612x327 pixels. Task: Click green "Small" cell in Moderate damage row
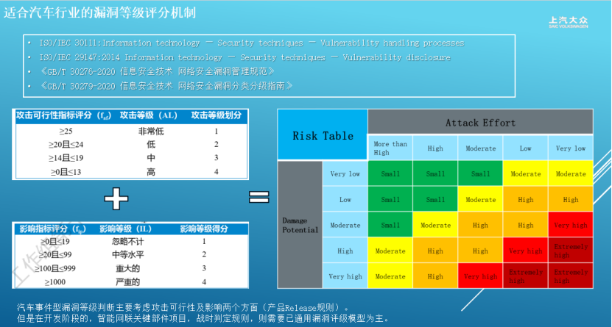tap(390, 225)
